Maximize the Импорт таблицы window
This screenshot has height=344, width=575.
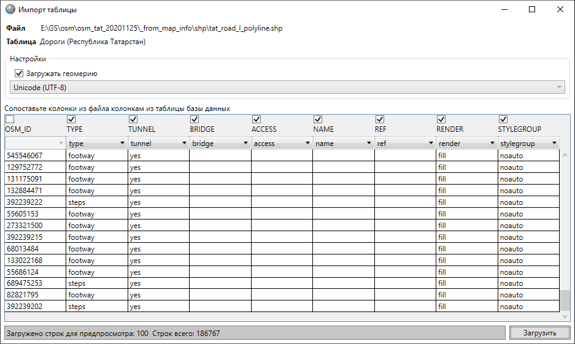(x=532, y=10)
